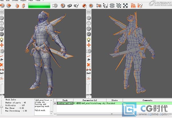Screen dimensions: 172x118
Task: Select the black triangle tool, right viewport
Action: pyautogui.click(x=89, y=60)
